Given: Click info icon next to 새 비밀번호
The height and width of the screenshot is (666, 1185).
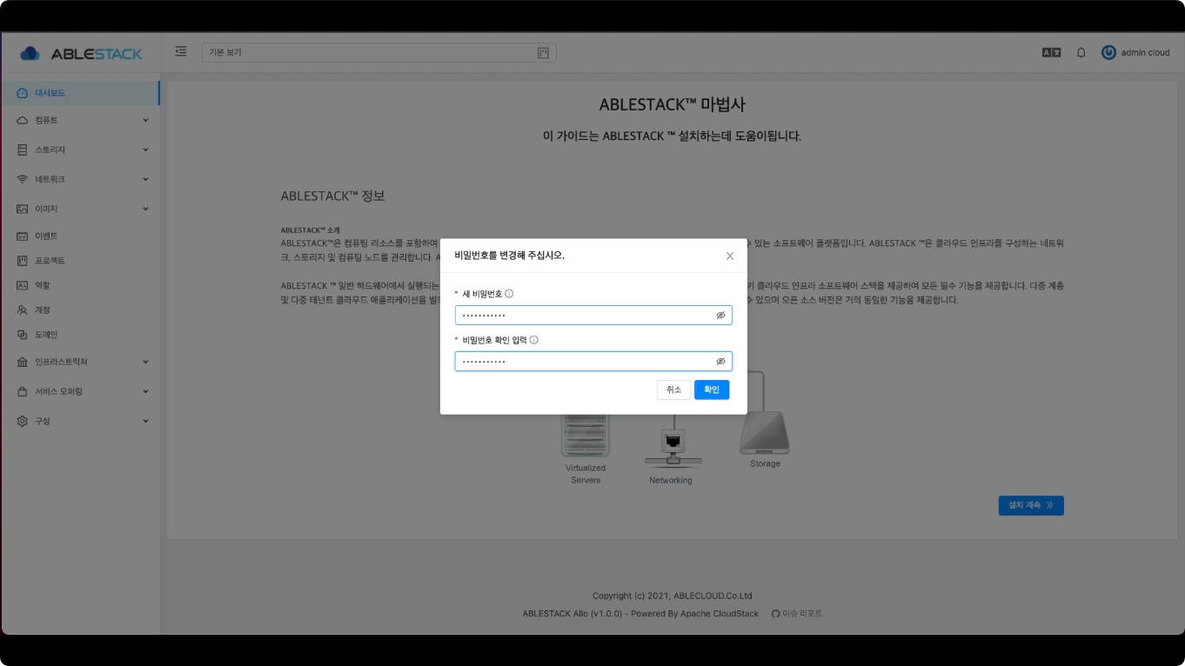Looking at the screenshot, I should tap(509, 294).
